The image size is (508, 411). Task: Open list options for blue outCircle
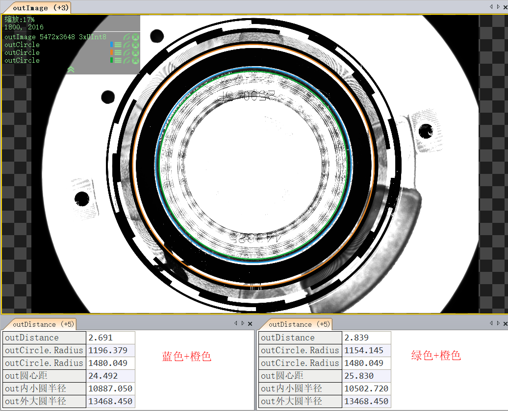tap(118, 45)
